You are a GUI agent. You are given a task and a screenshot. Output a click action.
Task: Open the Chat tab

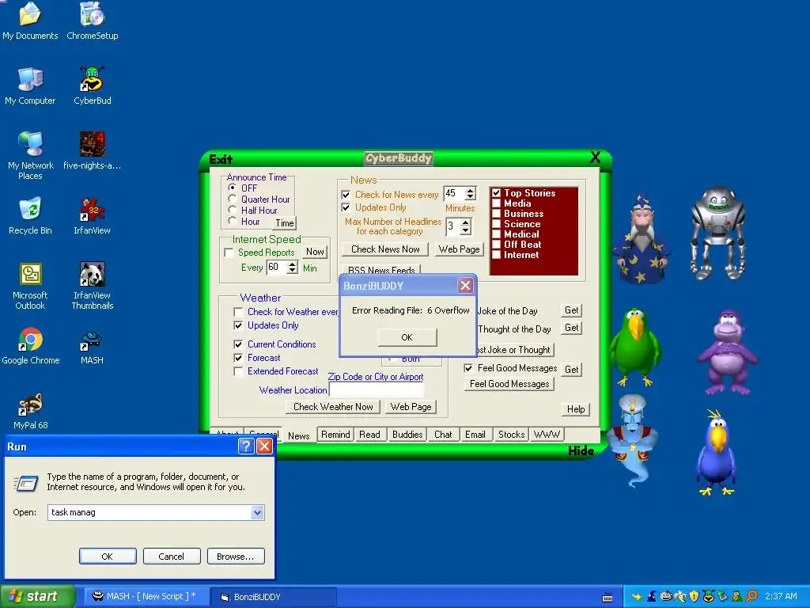pos(443,435)
